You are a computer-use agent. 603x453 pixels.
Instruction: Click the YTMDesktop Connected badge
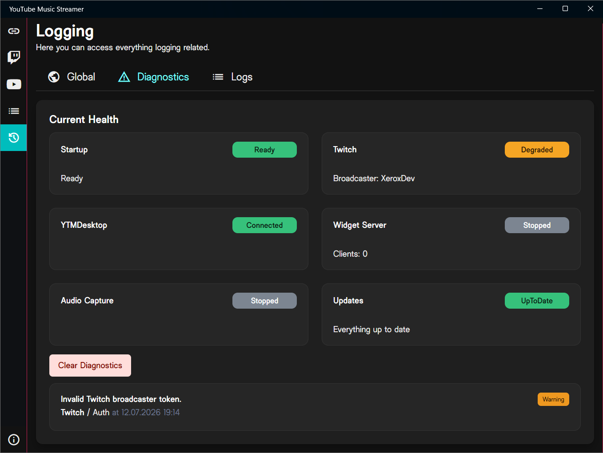click(264, 225)
